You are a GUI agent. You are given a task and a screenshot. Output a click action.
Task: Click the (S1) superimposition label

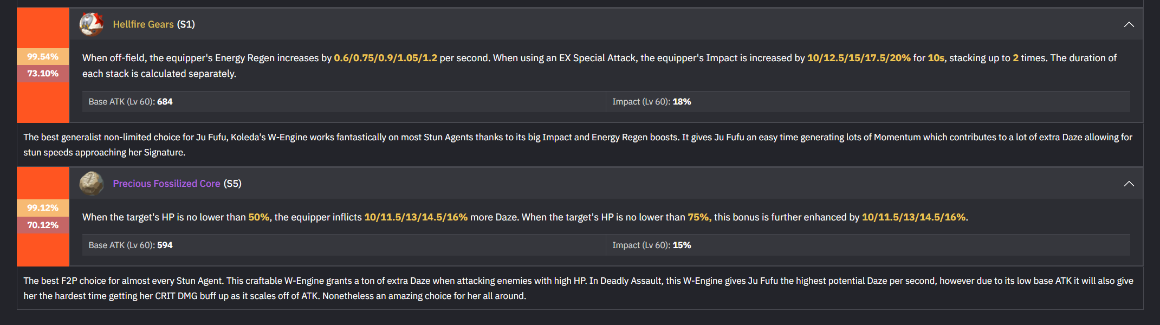186,24
